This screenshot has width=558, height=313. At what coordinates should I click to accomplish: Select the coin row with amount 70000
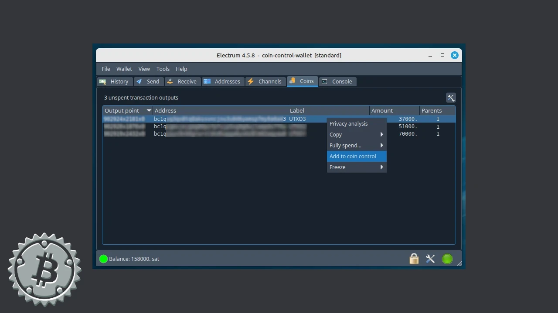coord(279,134)
